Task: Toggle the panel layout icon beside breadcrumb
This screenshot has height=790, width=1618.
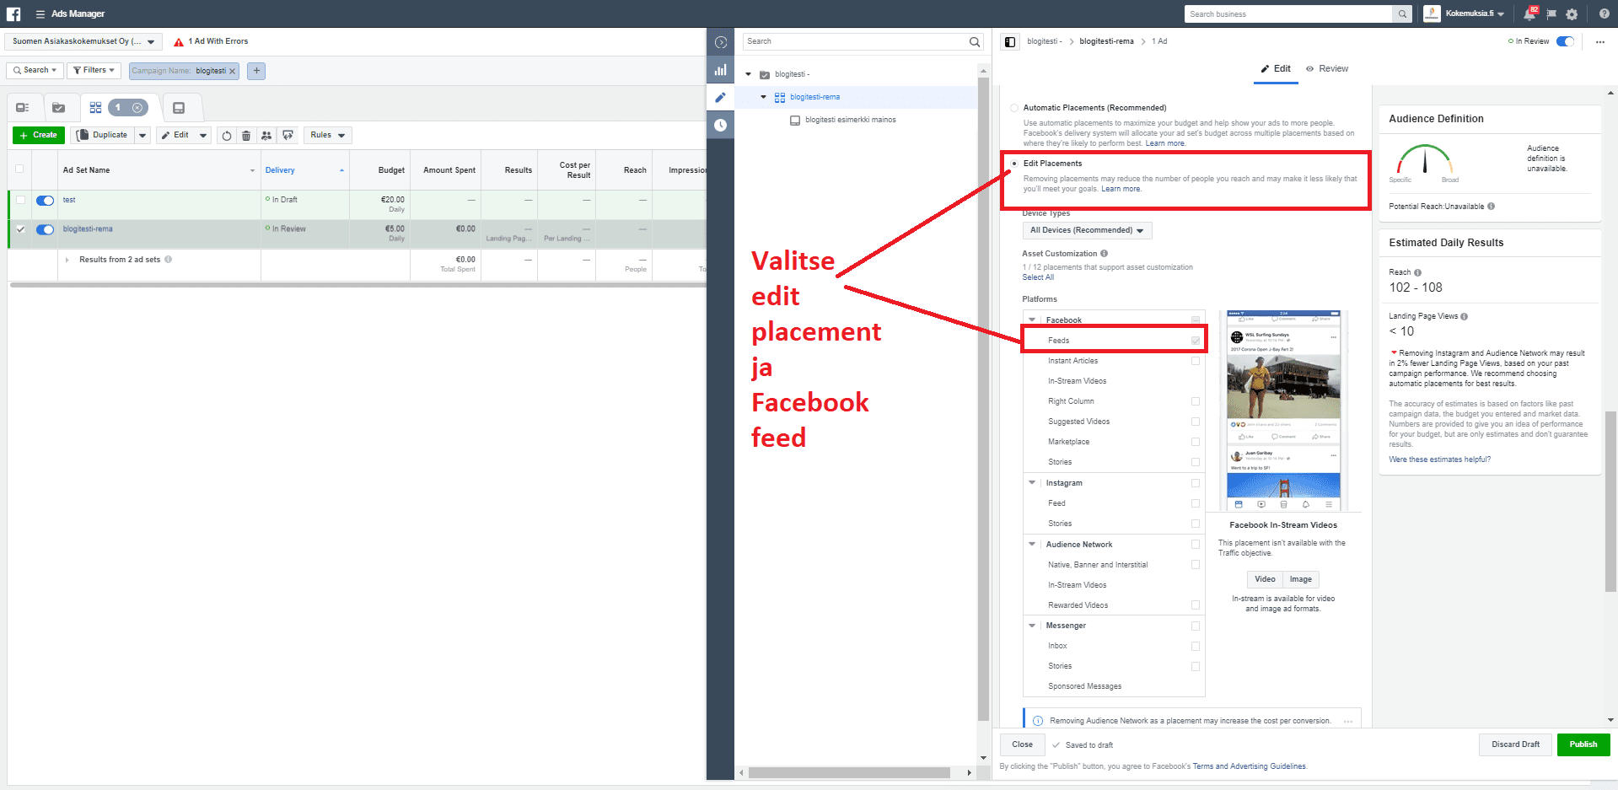Action: [1010, 42]
